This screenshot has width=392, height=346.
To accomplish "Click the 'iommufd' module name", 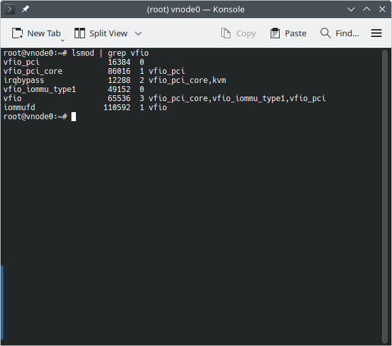I will [19, 108].
